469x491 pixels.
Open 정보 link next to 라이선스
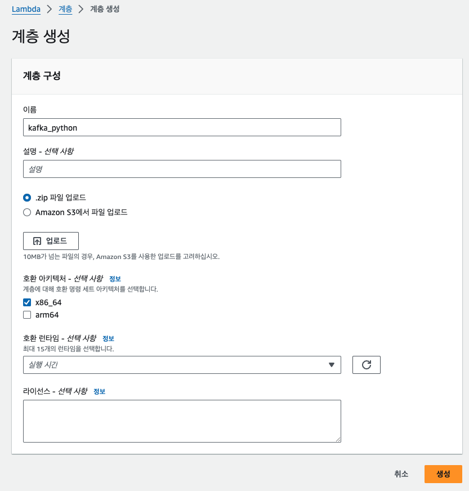coord(99,391)
